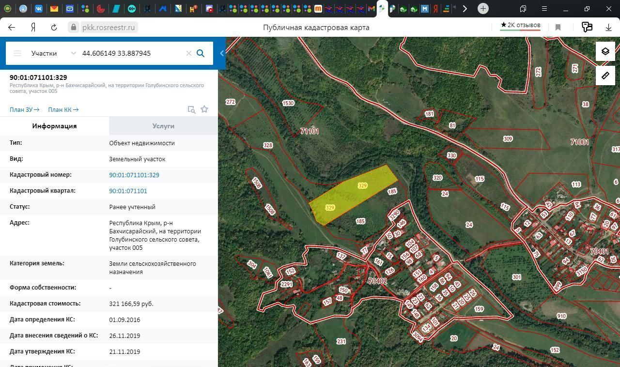This screenshot has width=620, height=367.
Task: Reload the page with the refresh icon
Action: tap(54, 28)
